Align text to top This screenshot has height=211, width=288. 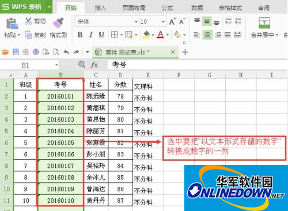197,21
